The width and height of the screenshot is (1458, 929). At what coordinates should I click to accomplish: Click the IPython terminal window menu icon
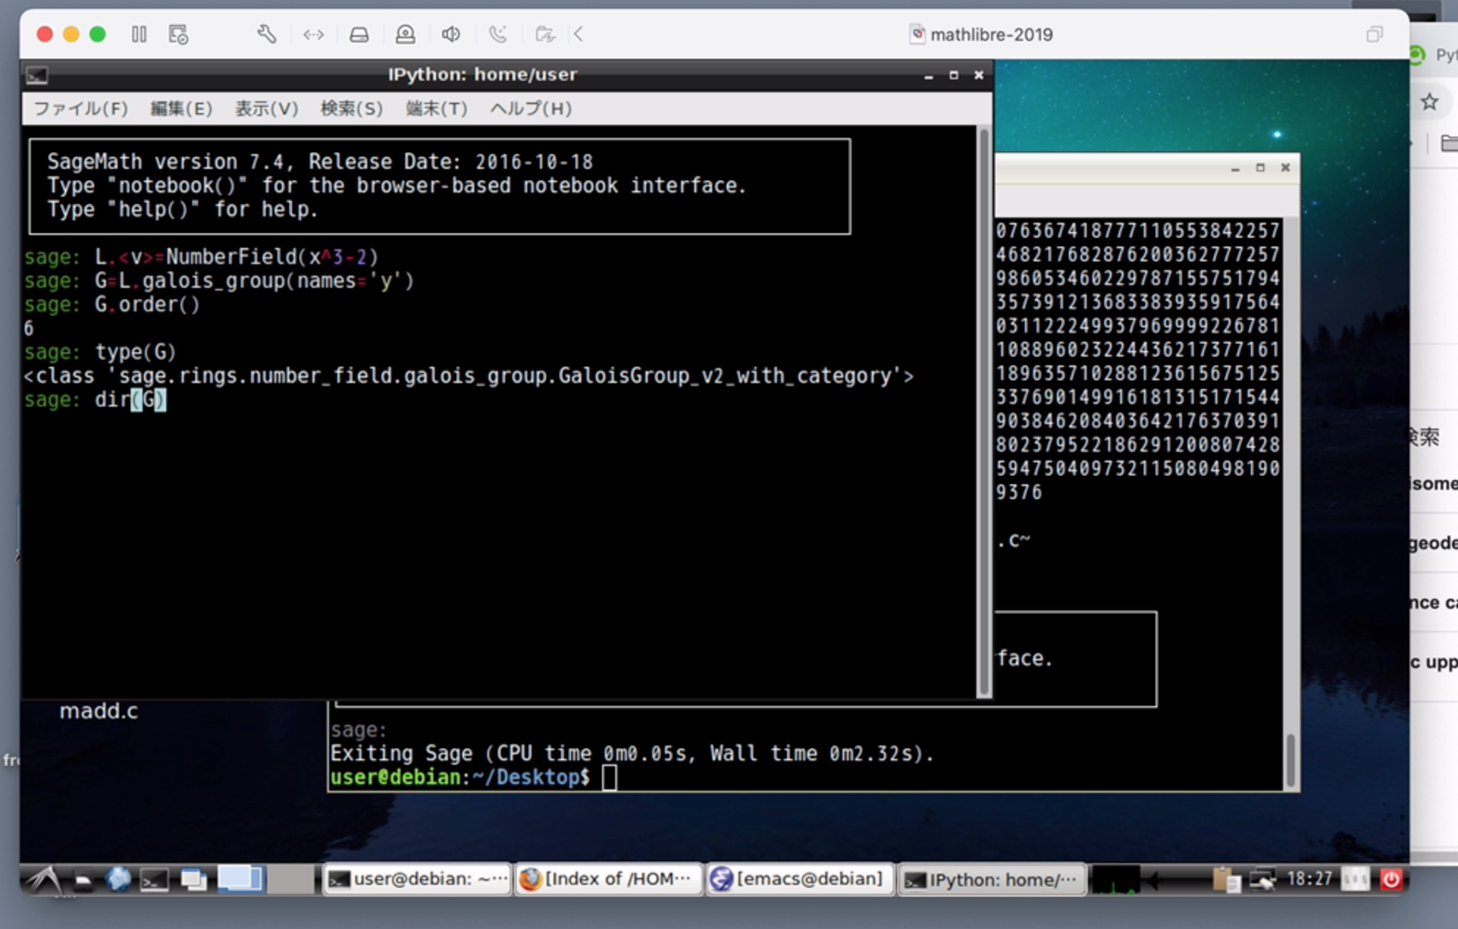tap(37, 75)
